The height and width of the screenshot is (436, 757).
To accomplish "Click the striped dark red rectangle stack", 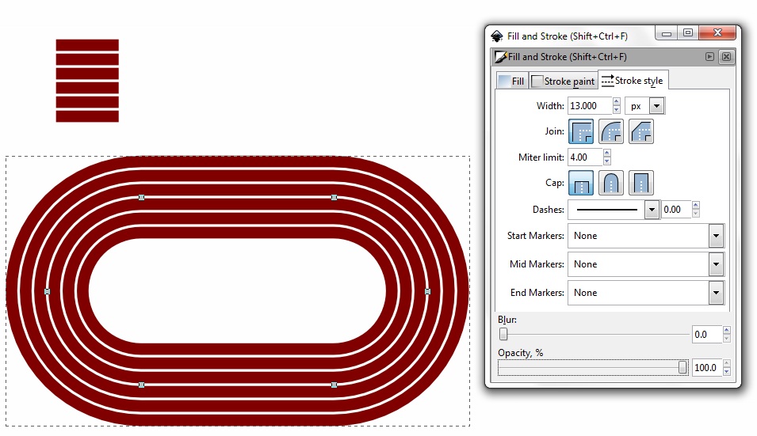I will [x=87, y=81].
